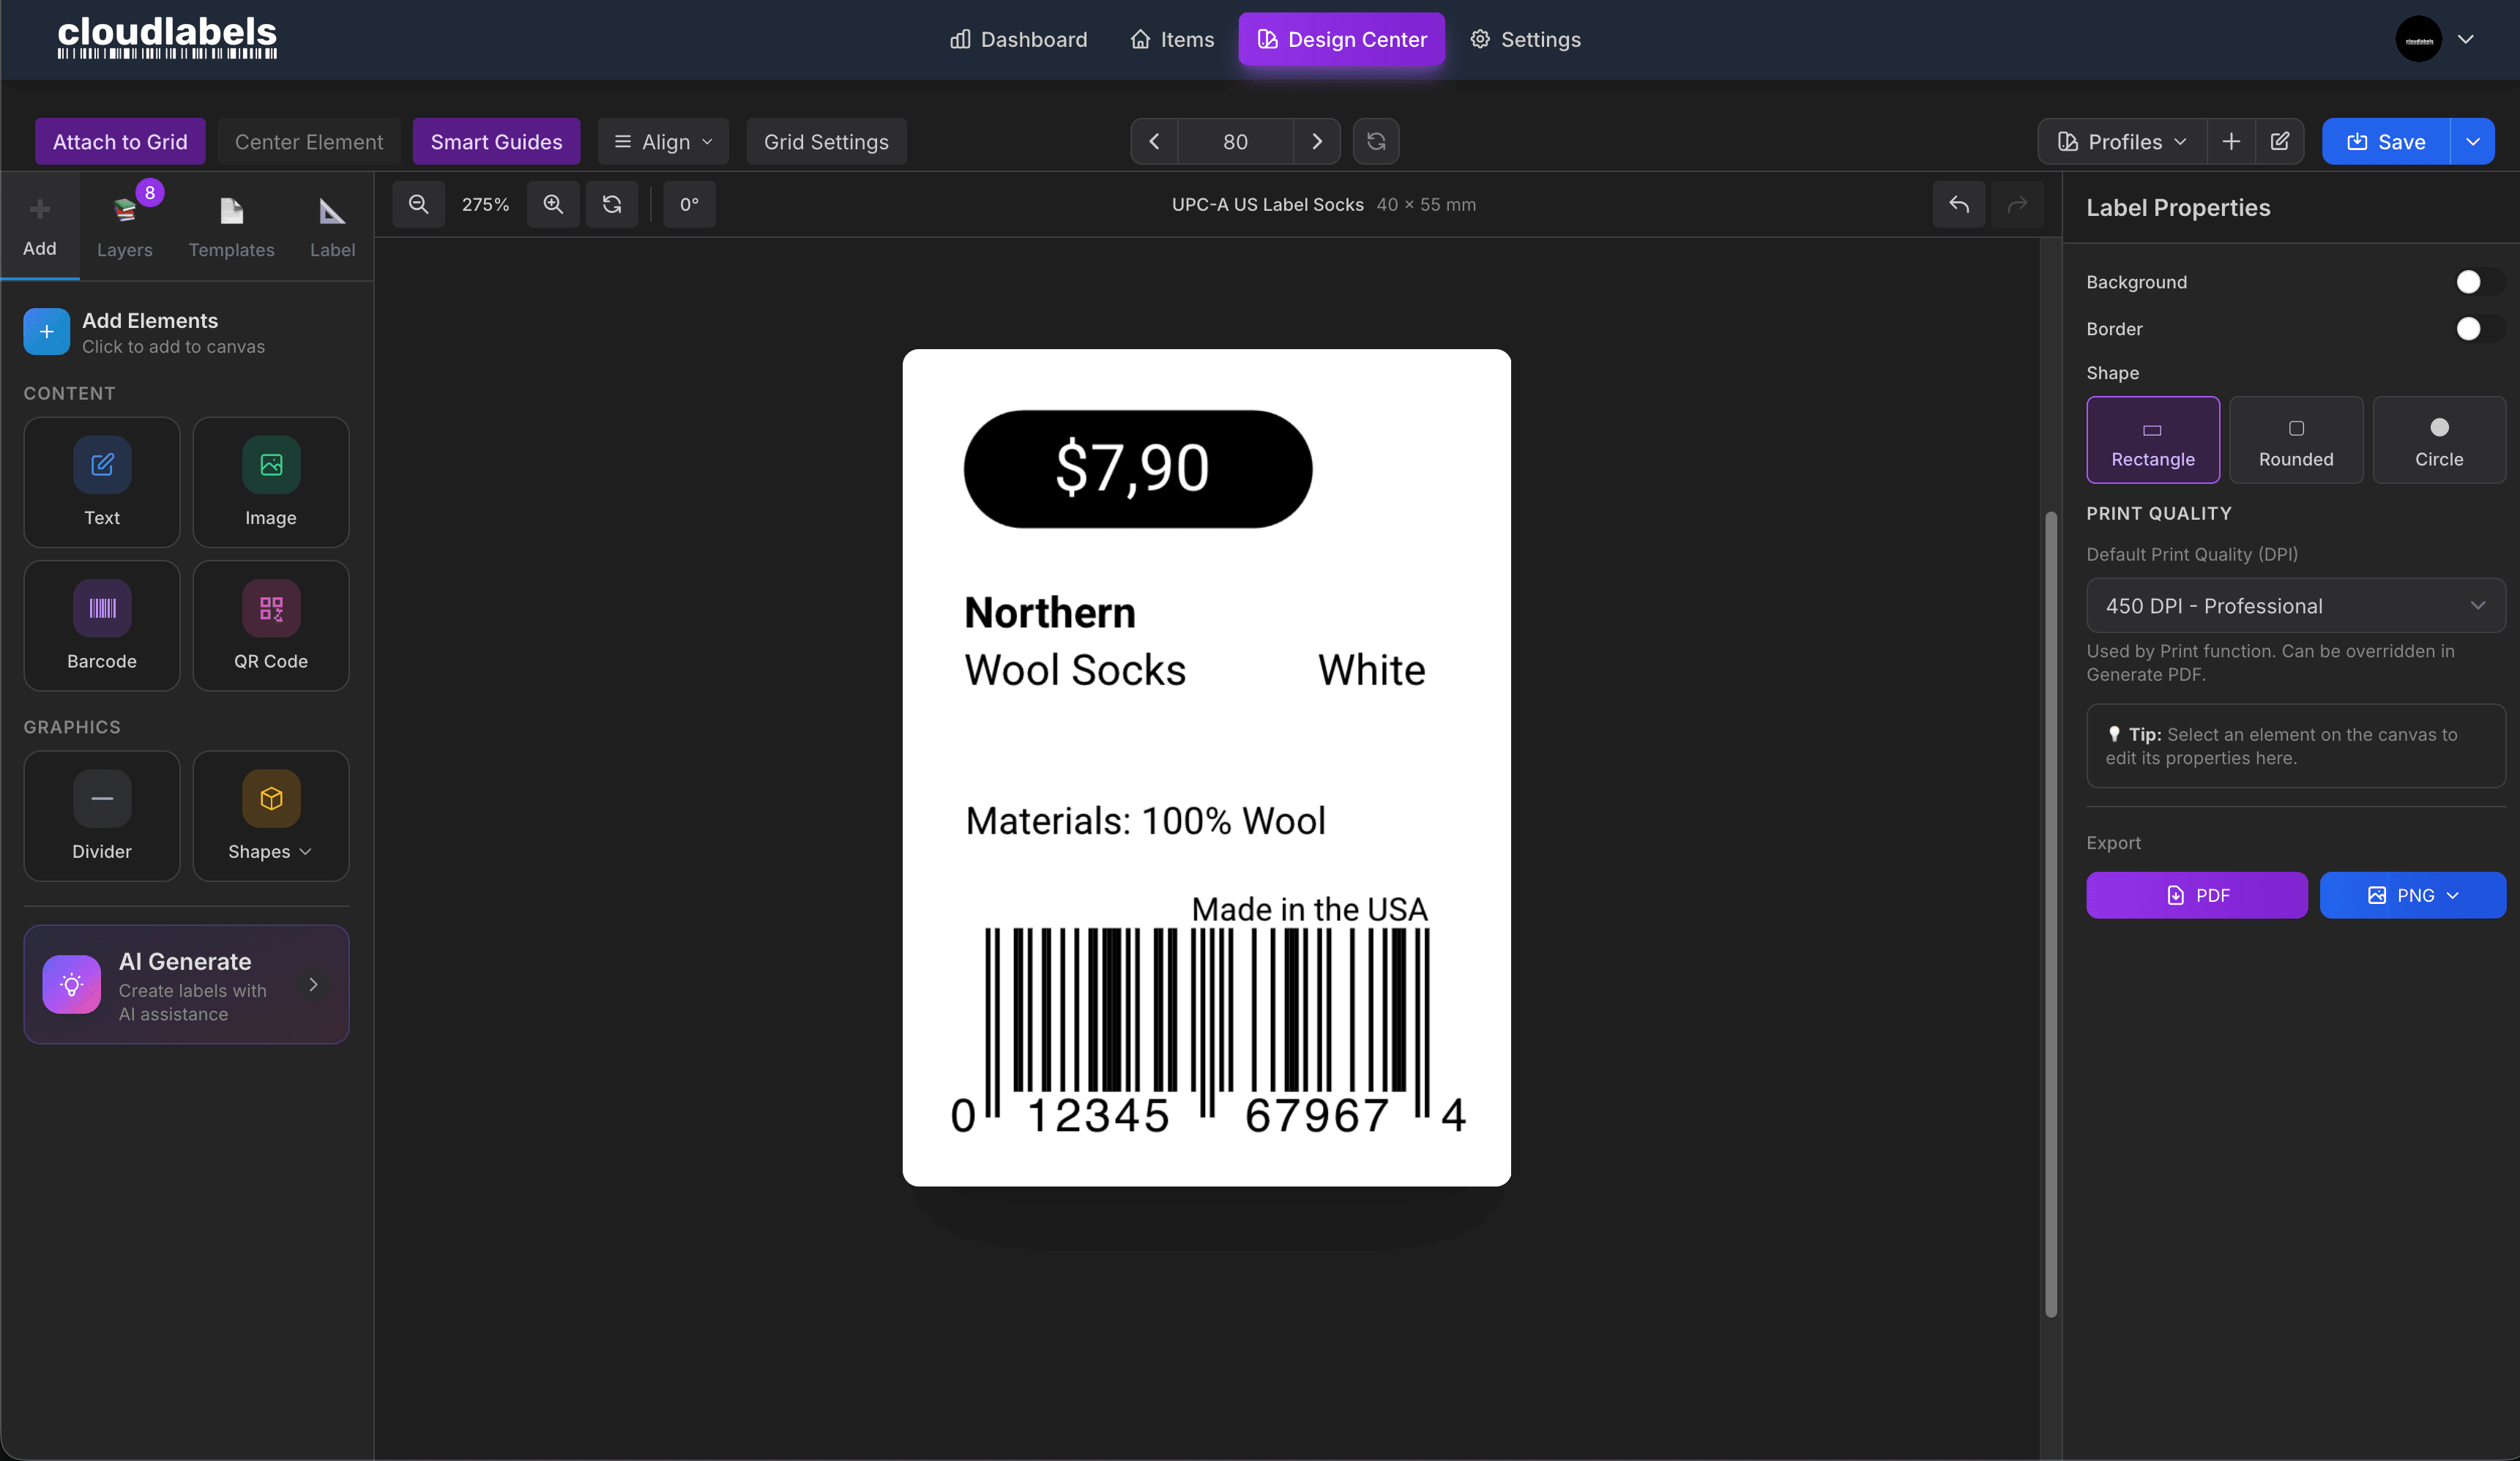Export the label as PDF
The height and width of the screenshot is (1461, 2520).
[x=2196, y=895]
